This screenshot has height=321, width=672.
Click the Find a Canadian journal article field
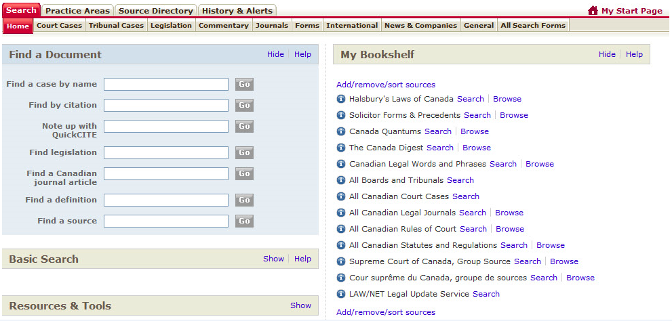pos(166,174)
